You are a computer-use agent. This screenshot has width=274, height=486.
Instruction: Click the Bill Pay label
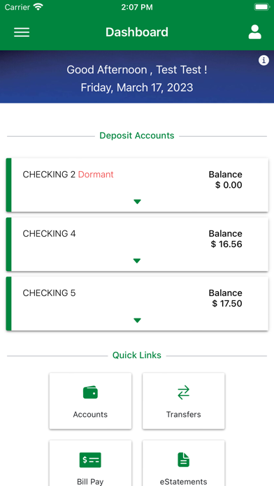(x=90, y=482)
